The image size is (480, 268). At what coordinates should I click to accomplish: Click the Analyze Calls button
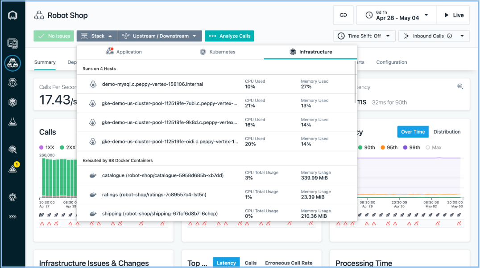[x=229, y=36]
